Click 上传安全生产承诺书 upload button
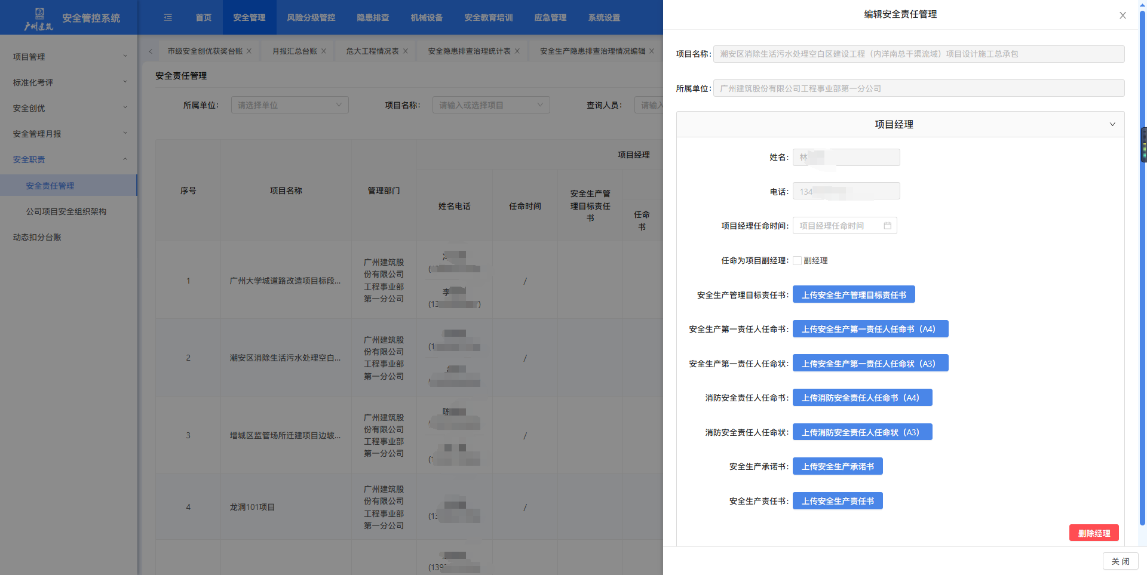This screenshot has width=1147, height=575. click(x=837, y=466)
